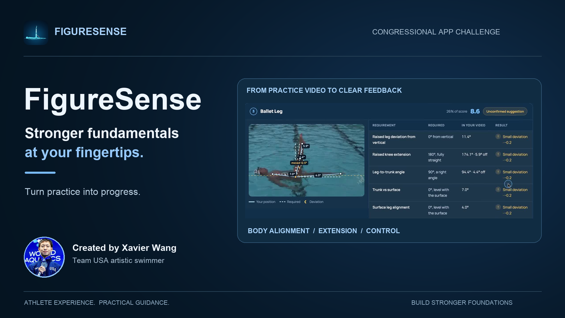565x318 pixels.
Task: Click warning icon for Surface leg alignment row
Action: point(498,207)
